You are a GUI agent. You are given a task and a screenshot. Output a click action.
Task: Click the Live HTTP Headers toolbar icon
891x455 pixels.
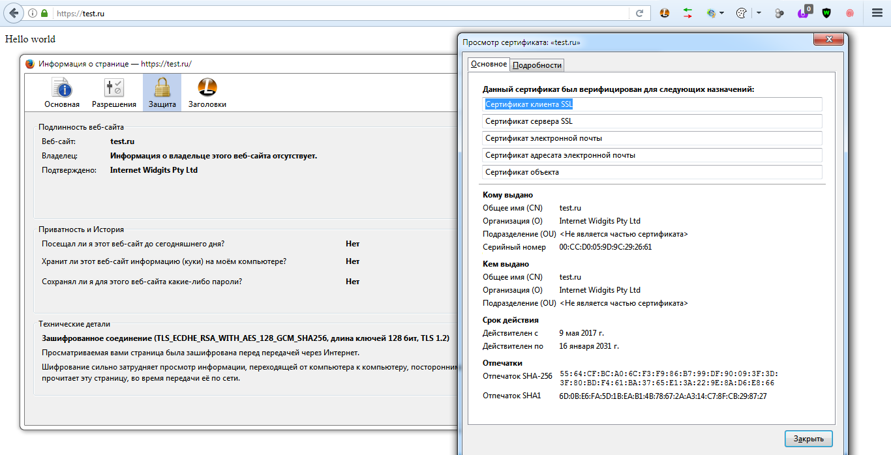click(664, 13)
